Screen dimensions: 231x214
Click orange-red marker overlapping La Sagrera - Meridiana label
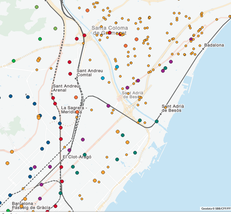[77, 112]
